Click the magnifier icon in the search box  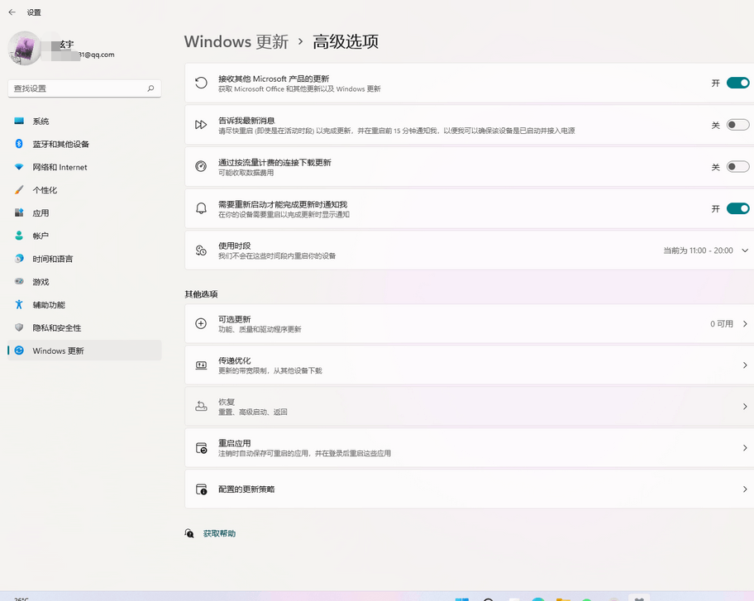tap(150, 88)
